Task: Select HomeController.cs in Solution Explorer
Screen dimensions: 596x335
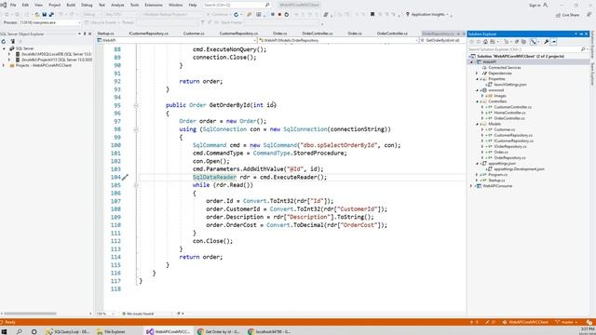Action: [509, 113]
